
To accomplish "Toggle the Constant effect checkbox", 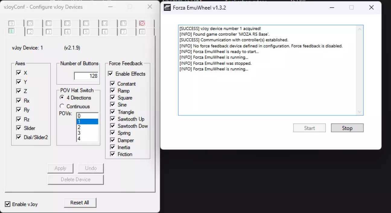I will 113,84.
